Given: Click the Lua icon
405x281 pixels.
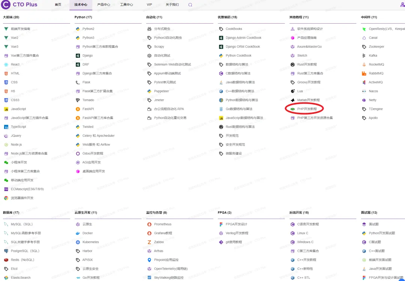Looking at the screenshot, I should coord(292,91).
